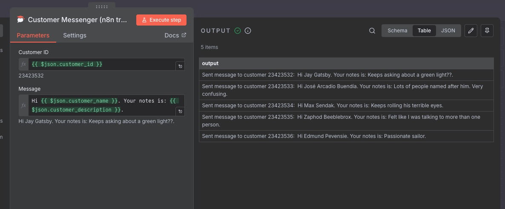Expand the Customer ID expression editor
This screenshot has width=505, height=209.
point(180,66)
